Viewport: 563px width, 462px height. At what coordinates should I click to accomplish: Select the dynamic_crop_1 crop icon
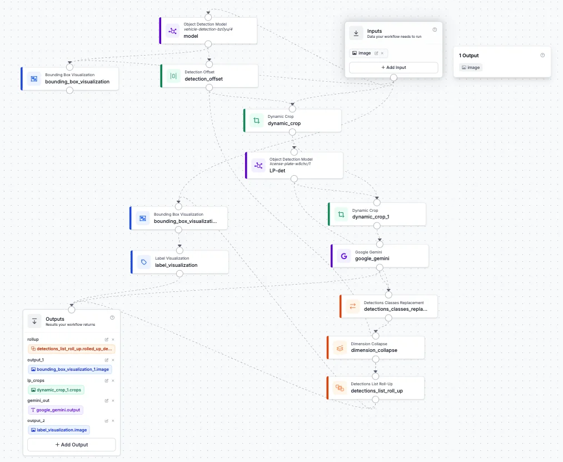(341, 214)
